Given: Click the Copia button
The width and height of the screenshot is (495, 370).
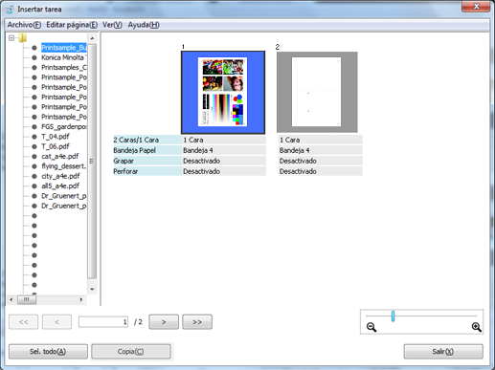Looking at the screenshot, I should click(x=131, y=351).
